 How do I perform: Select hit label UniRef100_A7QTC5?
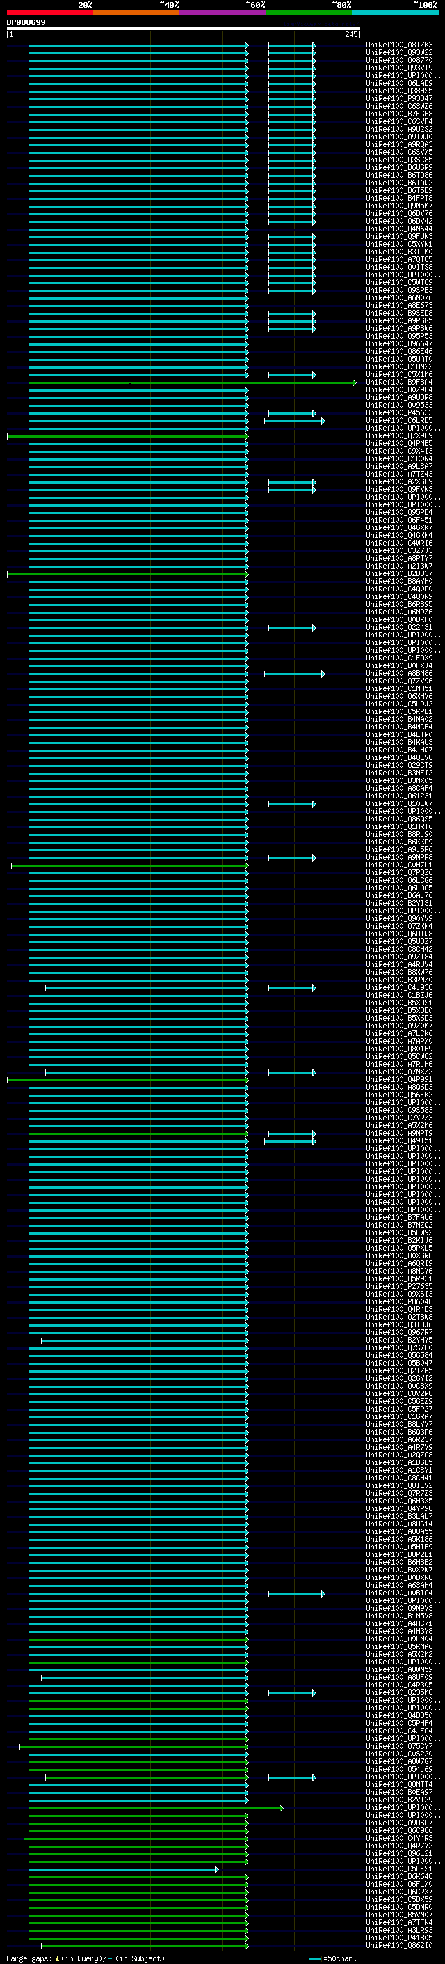click(399, 259)
